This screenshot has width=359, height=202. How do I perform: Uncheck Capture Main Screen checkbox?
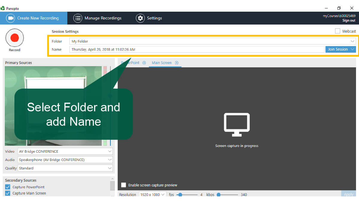[x=8, y=193]
